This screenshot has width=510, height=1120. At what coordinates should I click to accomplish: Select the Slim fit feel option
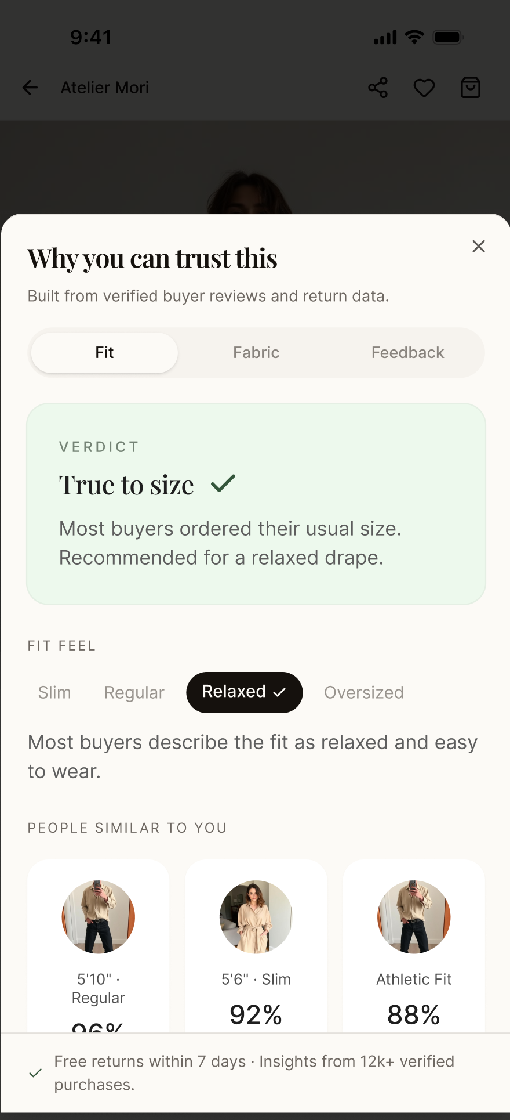(x=54, y=692)
